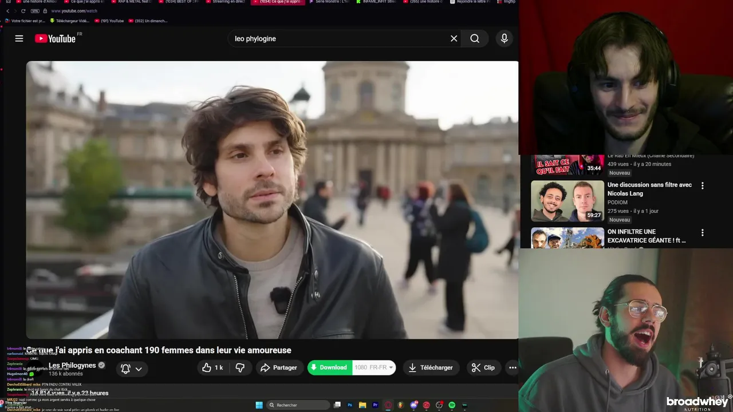The width and height of the screenshot is (733, 412).
Task: Open 'ON INFILTRE UNE EXCAVATRICE' thumbnail
Action: coord(568,238)
